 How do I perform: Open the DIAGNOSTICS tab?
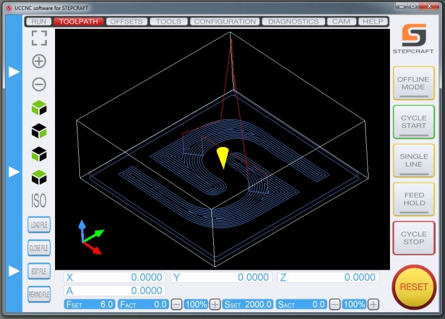(293, 21)
